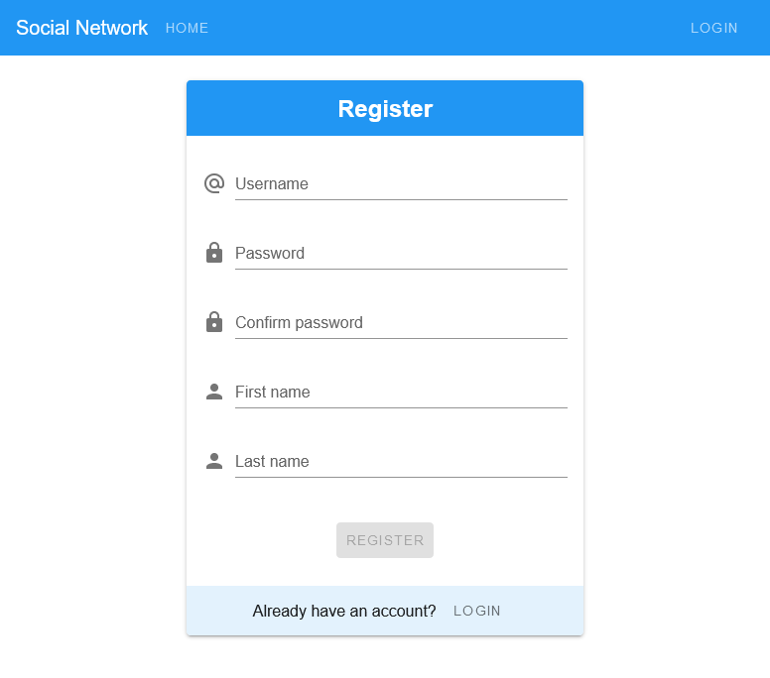Click the white page background outside the card
The width and height of the screenshot is (770, 678).
89,347
